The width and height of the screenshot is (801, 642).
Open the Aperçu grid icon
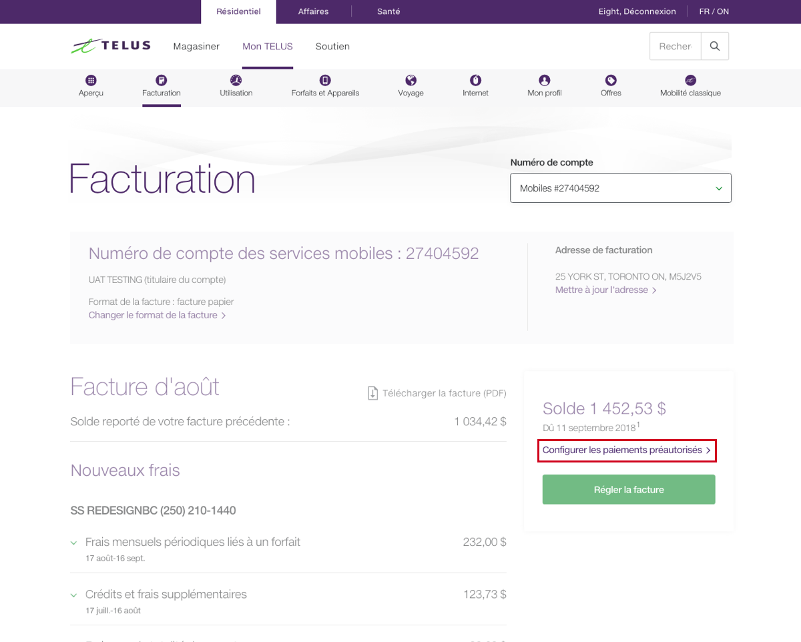[x=91, y=80]
